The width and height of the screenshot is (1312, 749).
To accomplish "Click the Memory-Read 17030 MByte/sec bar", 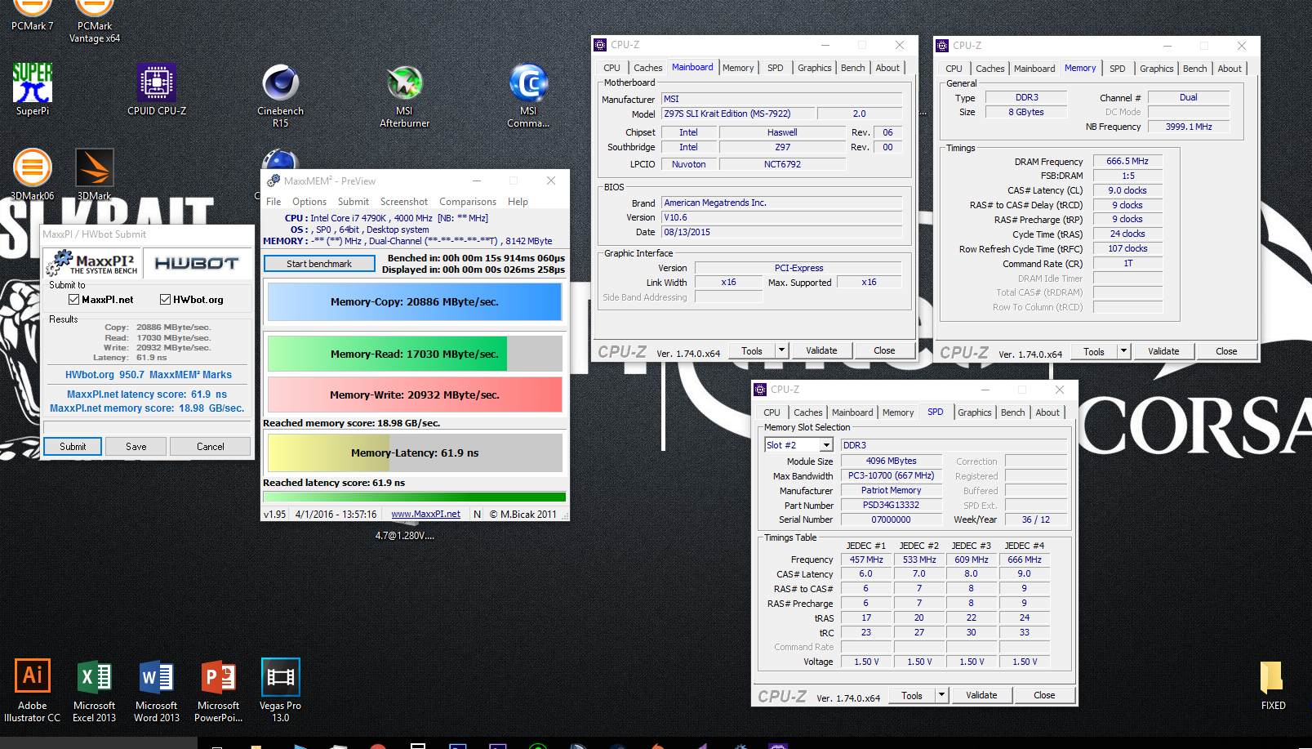I will click(415, 354).
